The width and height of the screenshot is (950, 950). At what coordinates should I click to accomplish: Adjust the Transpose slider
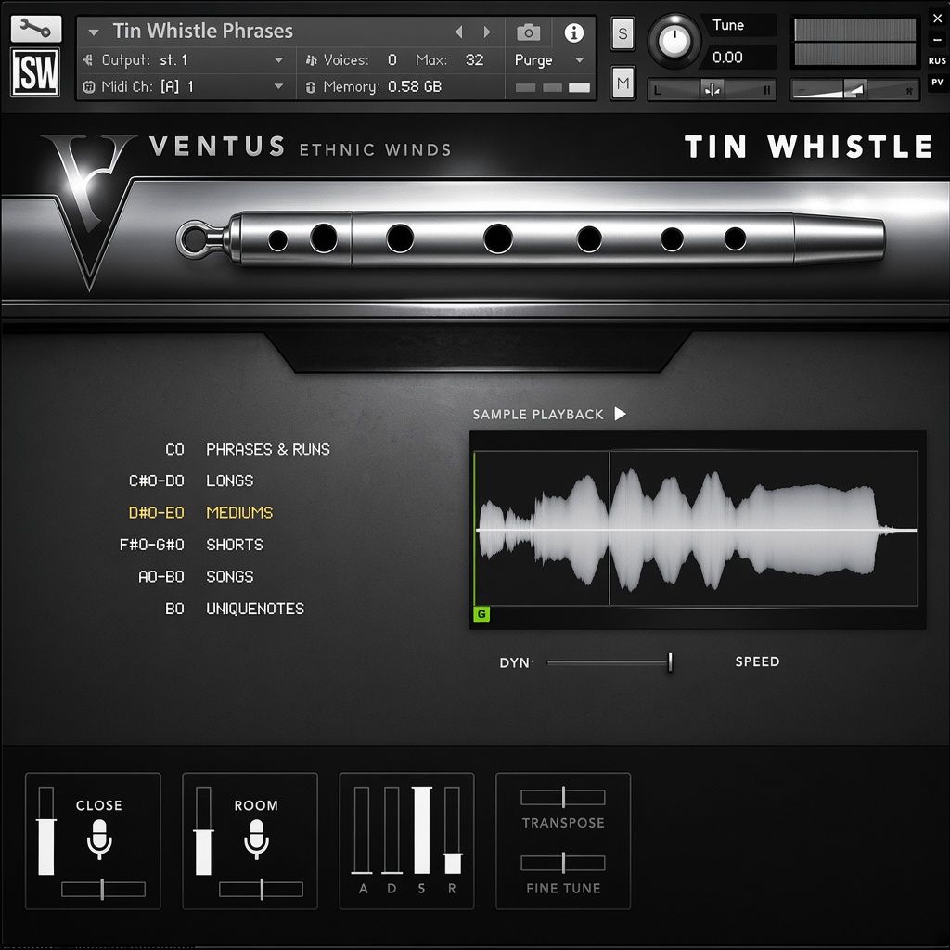563,797
